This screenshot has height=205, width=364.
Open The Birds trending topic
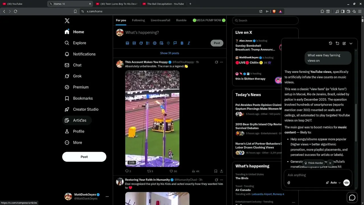point(242,178)
